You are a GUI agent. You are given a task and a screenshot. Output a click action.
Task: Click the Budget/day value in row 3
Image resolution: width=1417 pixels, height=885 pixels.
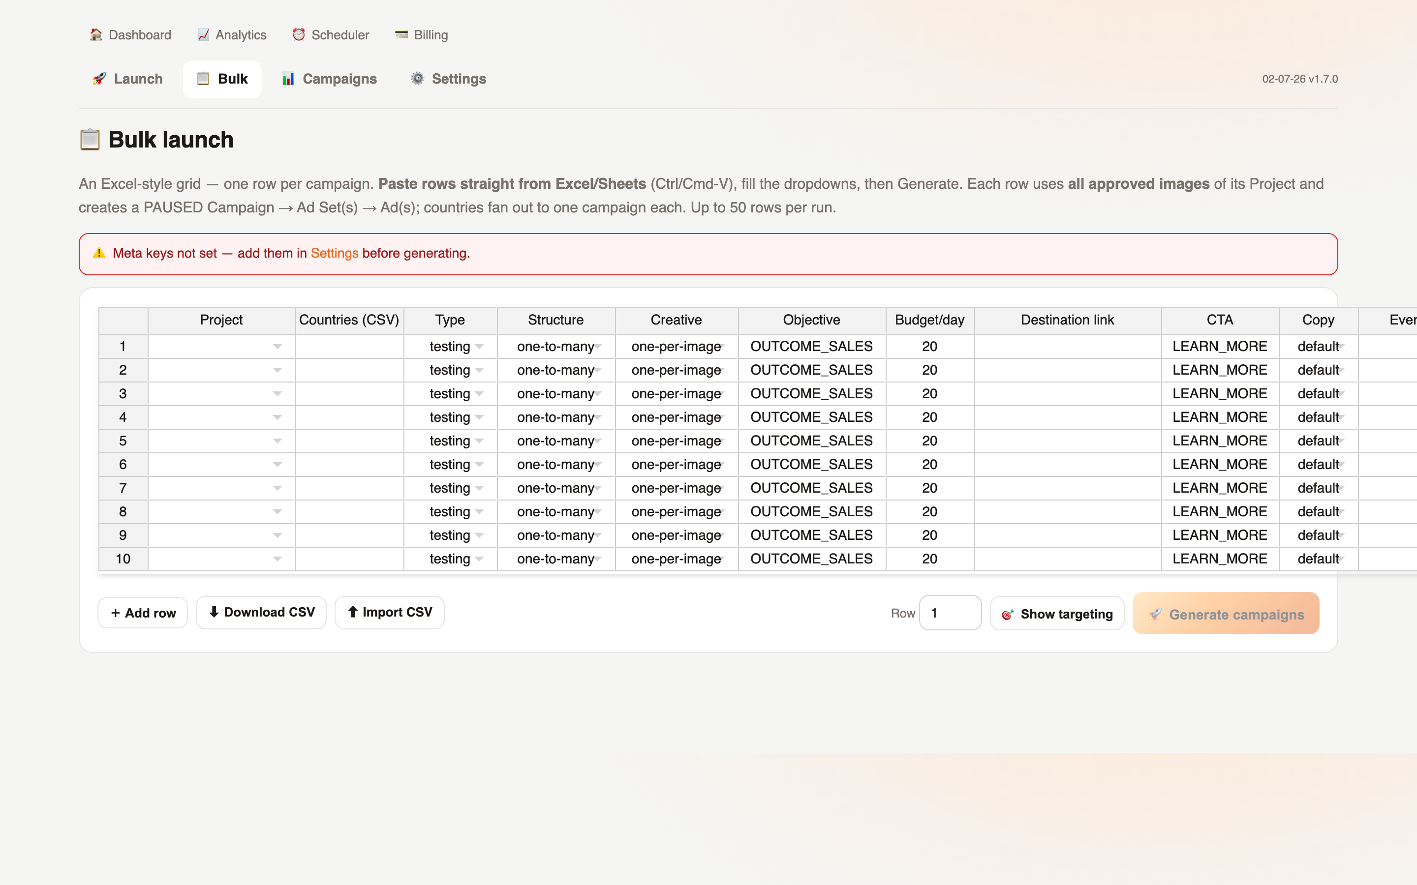(930, 394)
